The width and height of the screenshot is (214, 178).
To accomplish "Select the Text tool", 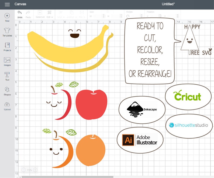I will coord(7,76).
